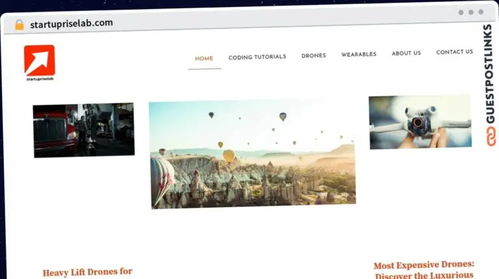Open the Drones menu item

point(314,56)
